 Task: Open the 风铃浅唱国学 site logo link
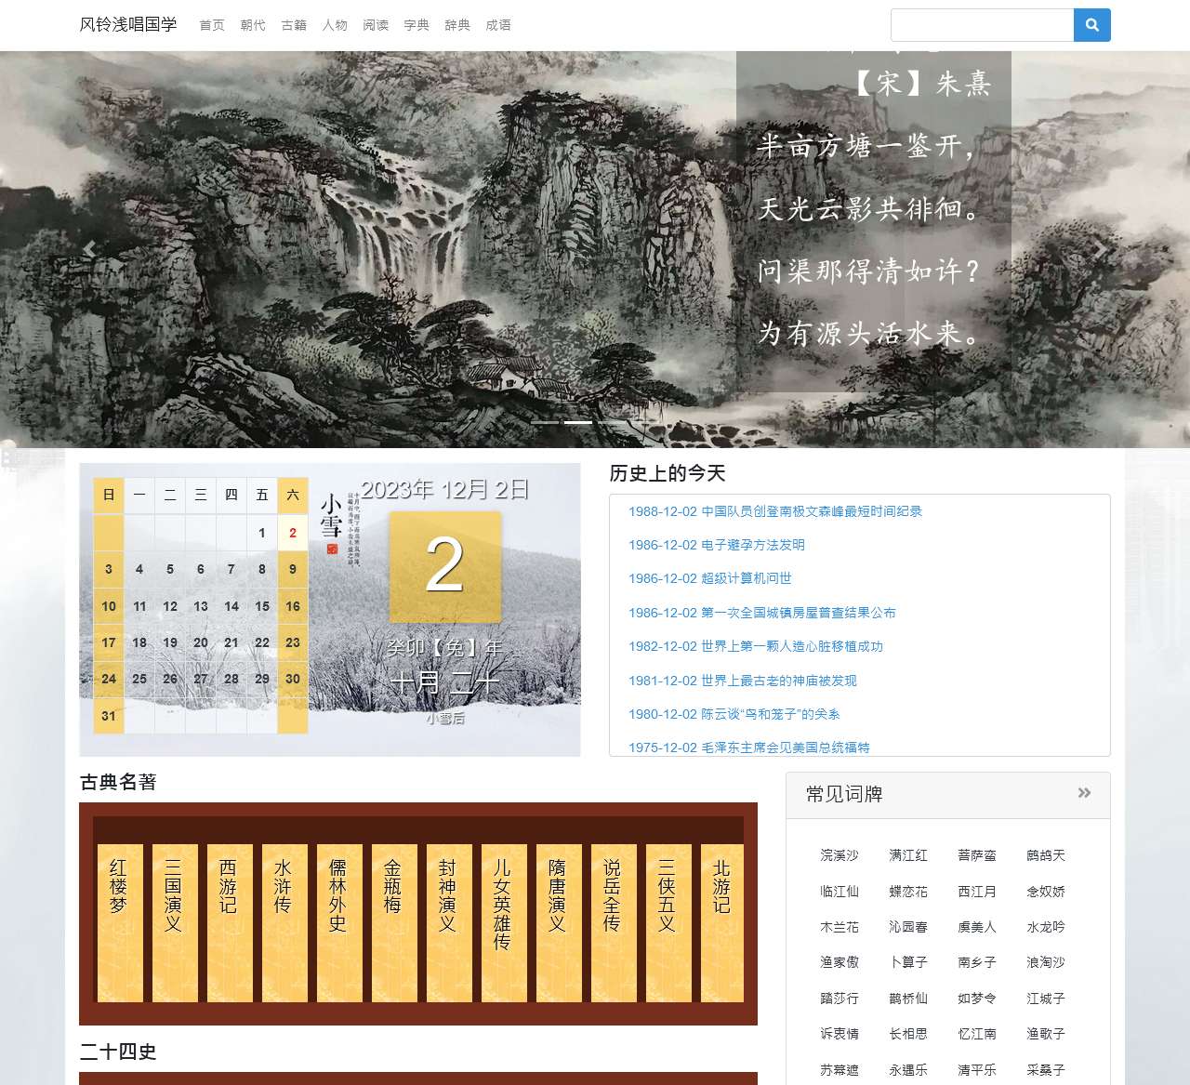[128, 24]
